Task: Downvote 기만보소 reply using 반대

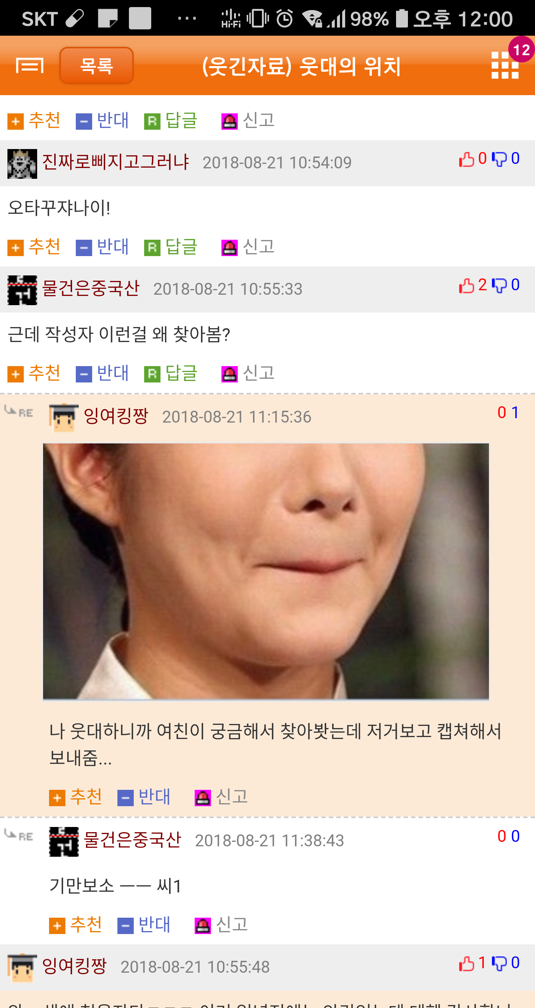Action: [x=144, y=925]
